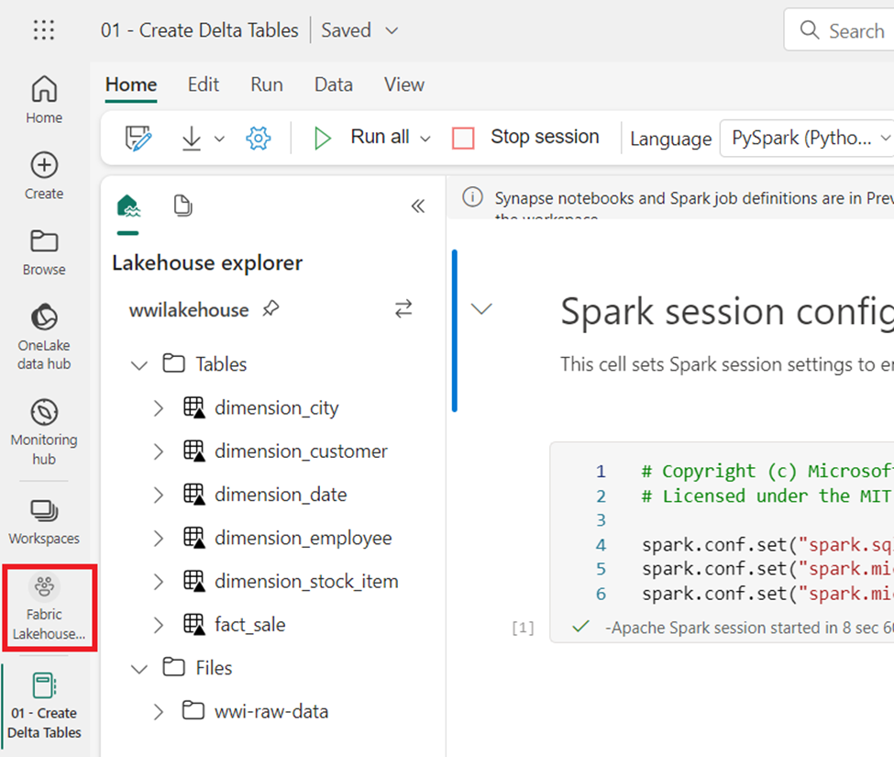Viewport: 894px width, 757px height.
Task: Open OneLake data hub
Action: tap(44, 337)
